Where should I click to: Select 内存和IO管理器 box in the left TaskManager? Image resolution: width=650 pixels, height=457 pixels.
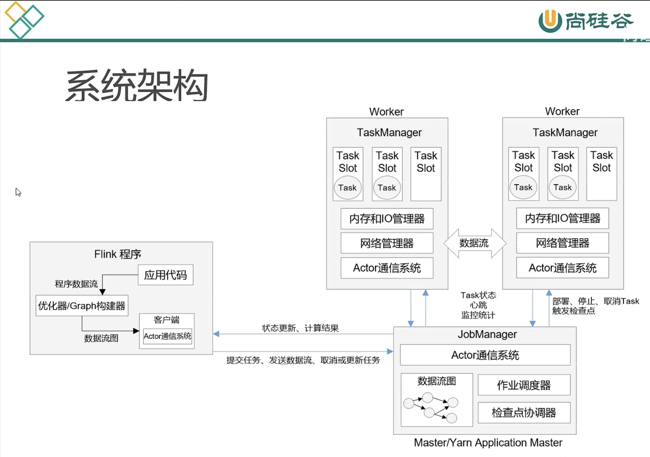tap(387, 219)
